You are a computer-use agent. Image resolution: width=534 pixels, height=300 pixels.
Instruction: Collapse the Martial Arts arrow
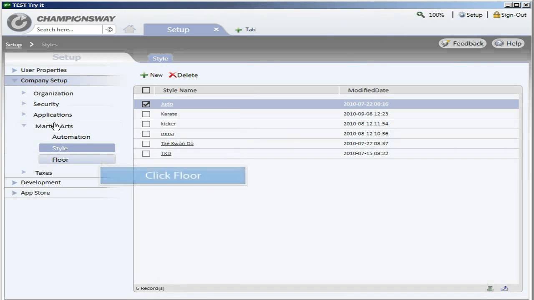[24, 125]
